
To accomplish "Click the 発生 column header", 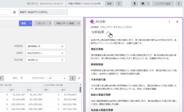I will (x=29, y=90).
